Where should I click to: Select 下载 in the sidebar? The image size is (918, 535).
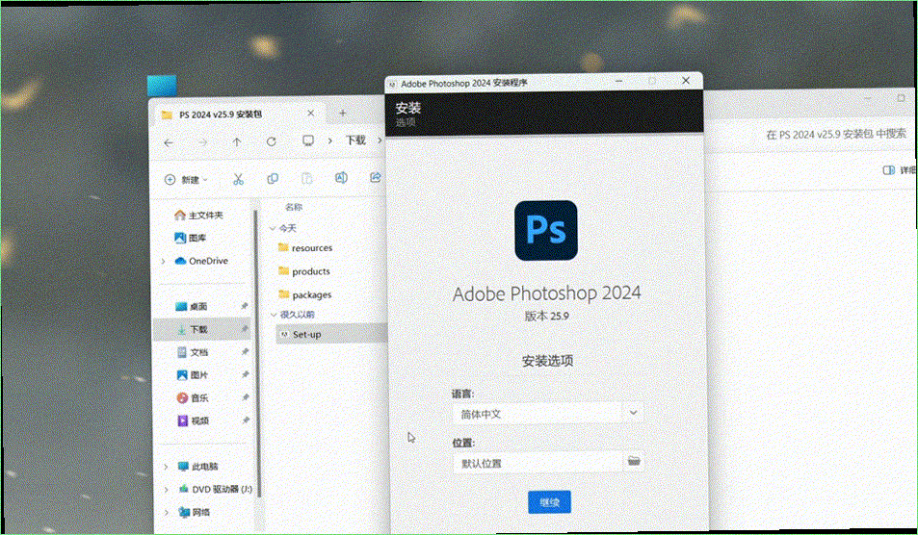click(x=203, y=329)
